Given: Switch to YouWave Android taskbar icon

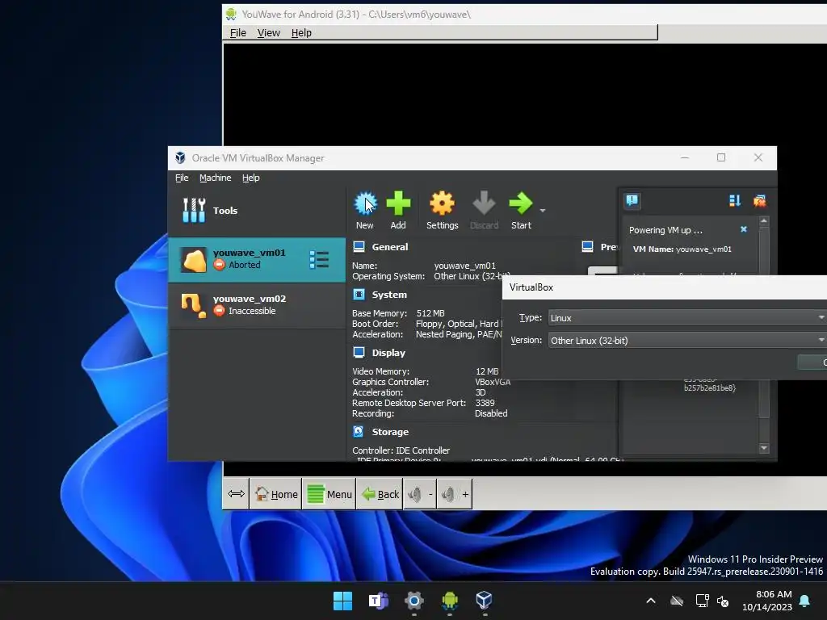Looking at the screenshot, I should click(449, 601).
